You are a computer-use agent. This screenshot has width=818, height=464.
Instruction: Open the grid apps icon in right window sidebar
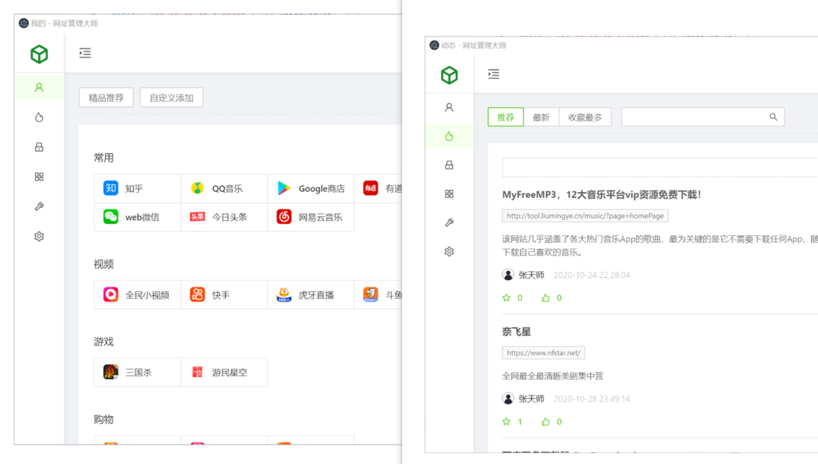(x=449, y=194)
